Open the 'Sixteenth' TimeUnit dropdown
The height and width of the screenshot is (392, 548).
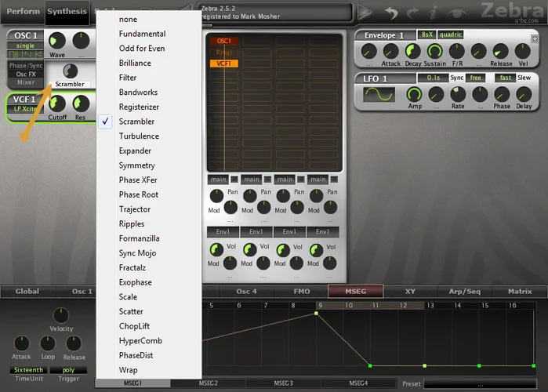[x=27, y=369]
